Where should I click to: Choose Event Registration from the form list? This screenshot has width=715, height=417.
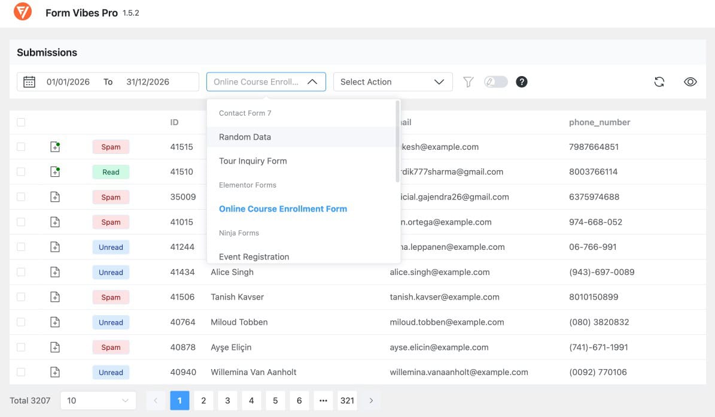(x=301, y=256)
